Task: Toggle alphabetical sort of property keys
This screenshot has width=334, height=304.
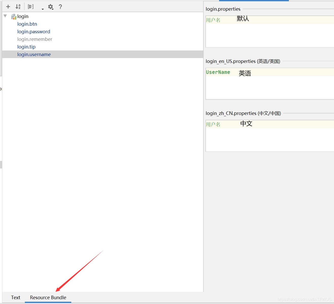Action: pyautogui.click(x=18, y=7)
